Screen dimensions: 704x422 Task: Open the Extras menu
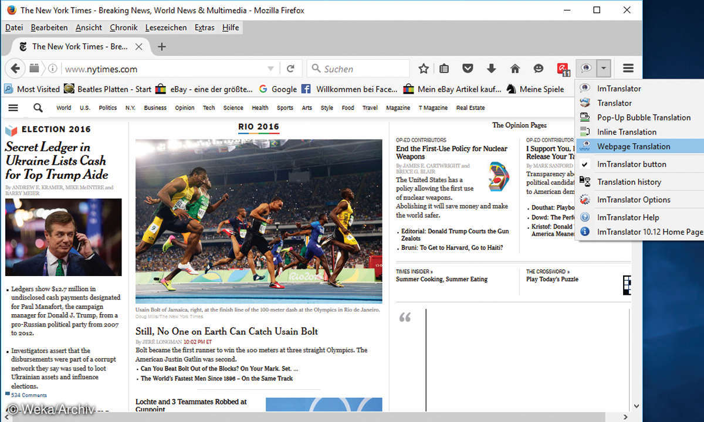click(x=205, y=28)
